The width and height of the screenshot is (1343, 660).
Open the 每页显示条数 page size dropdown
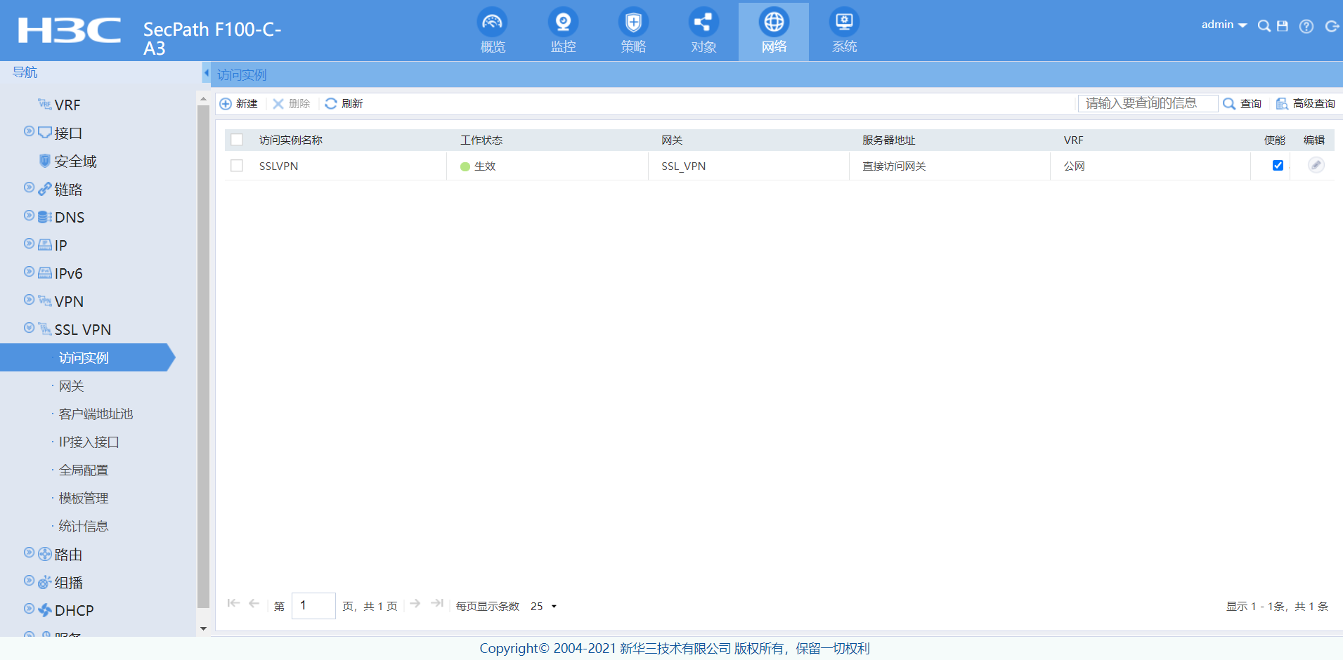(543, 606)
